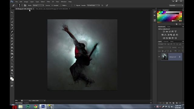Open the Mini Bridge tab
194x109 pixels.
tap(19, 103)
